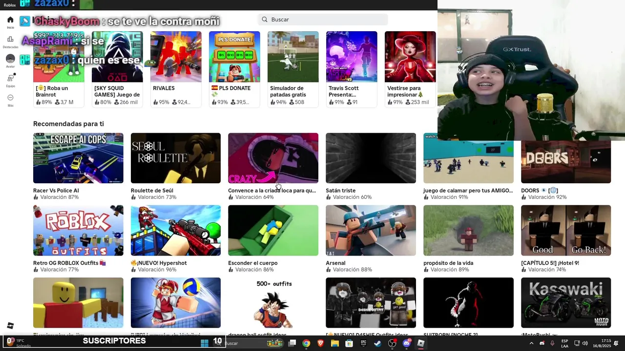Switch to Roblox taskbar icon

coord(421,343)
